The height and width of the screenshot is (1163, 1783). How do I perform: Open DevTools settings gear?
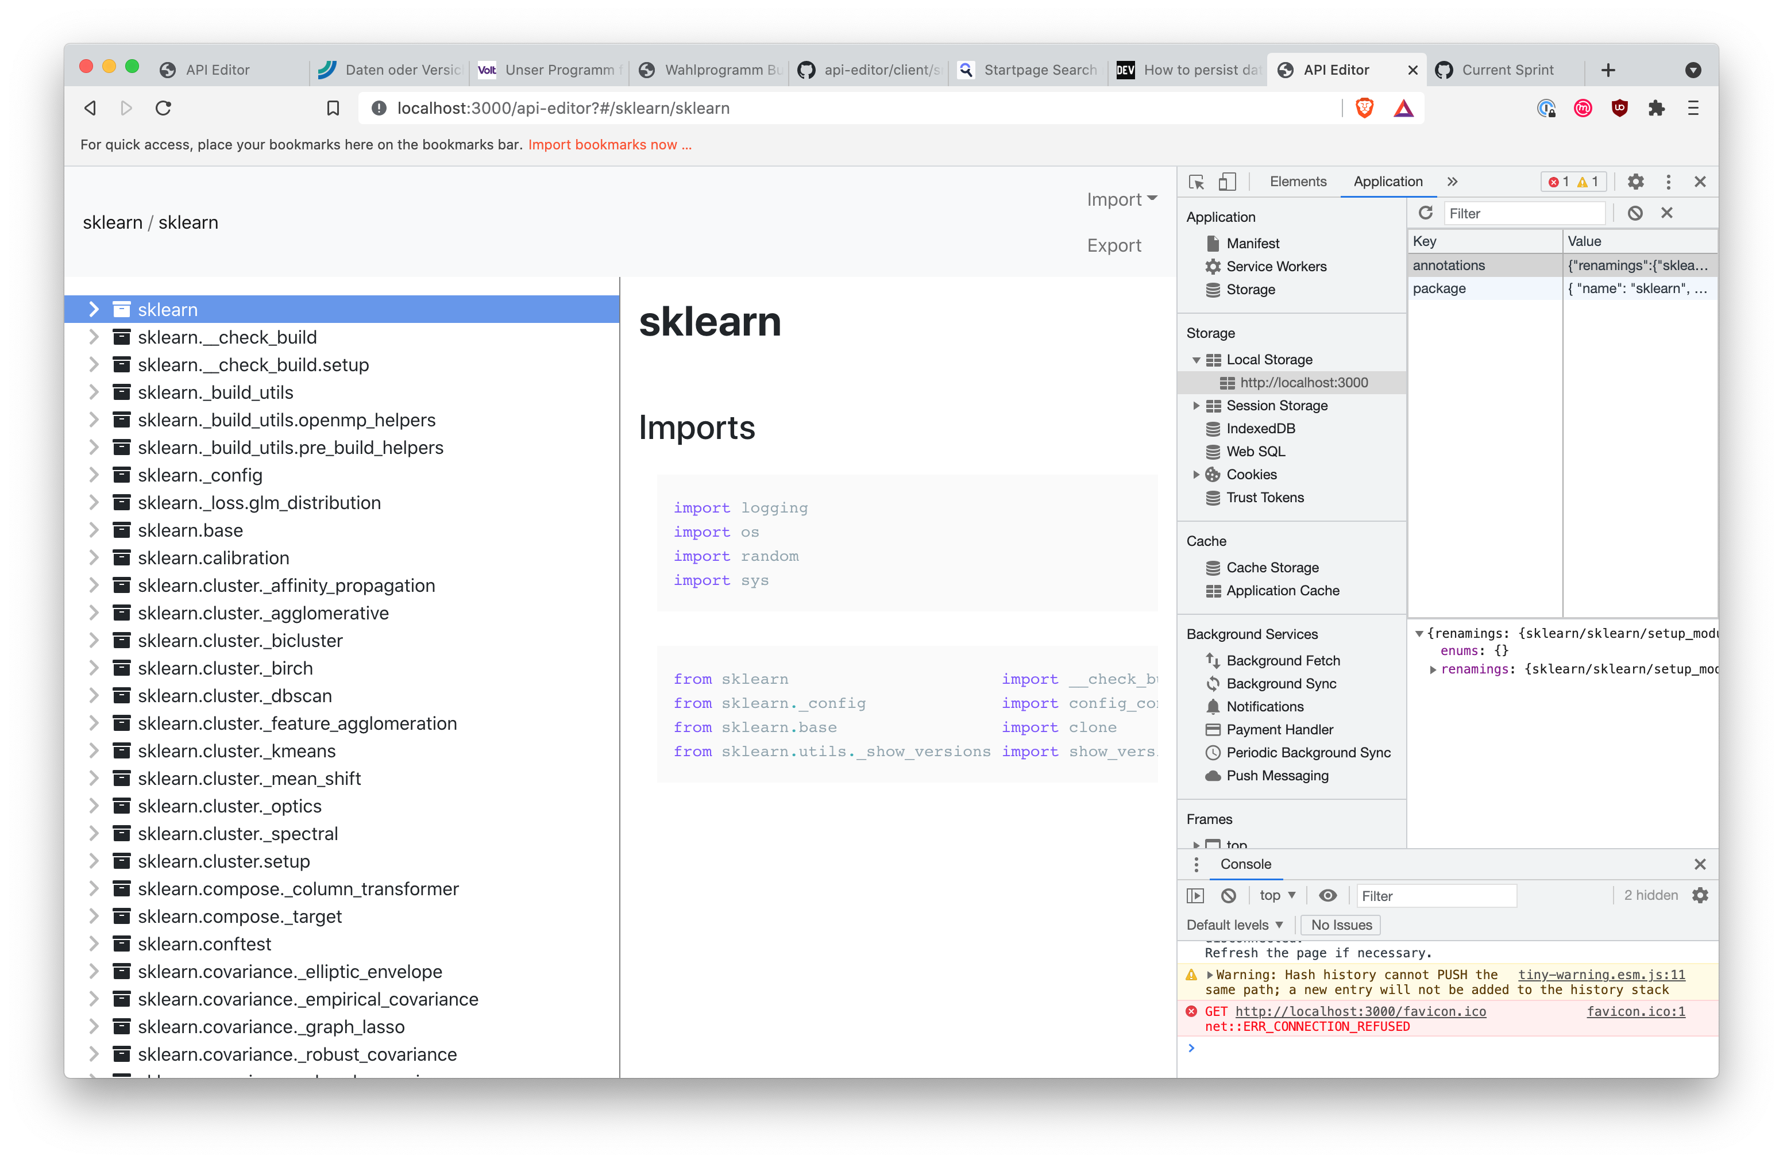(x=1635, y=182)
